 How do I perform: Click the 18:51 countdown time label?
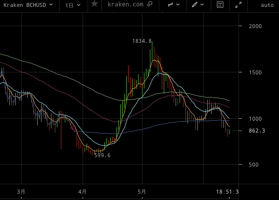pos(227,192)
